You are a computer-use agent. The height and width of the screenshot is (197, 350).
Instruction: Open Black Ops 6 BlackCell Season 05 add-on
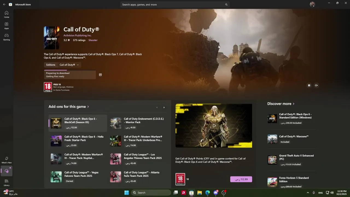coord(78,123)
